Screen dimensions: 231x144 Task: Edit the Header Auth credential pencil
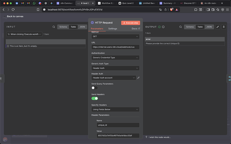(x=138, y=78)
